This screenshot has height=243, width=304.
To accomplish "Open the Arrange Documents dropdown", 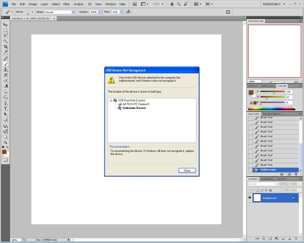I will tap(198, 4).
